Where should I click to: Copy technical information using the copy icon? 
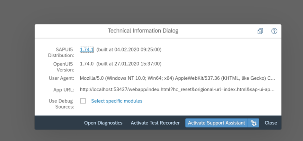point(260,31)
